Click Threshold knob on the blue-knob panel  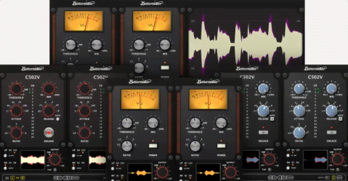(x=299, y=89)
